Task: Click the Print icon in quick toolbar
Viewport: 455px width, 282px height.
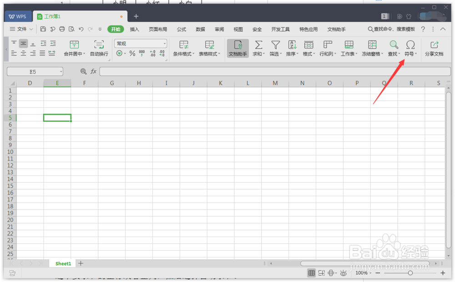Action: click(x=62, y=29)
